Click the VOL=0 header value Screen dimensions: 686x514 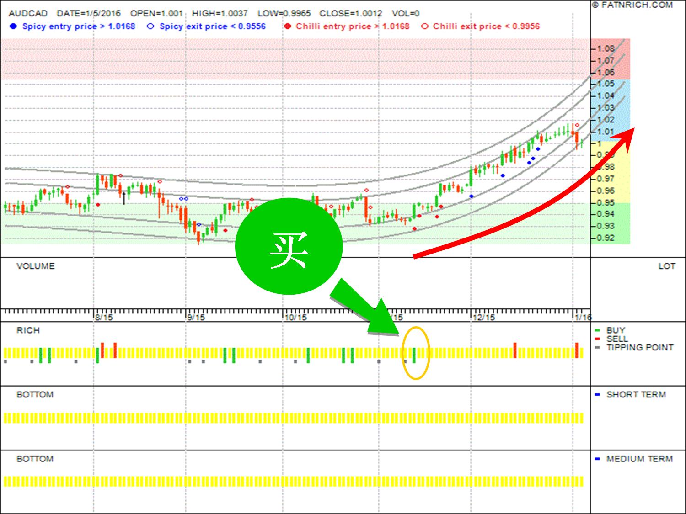[x=406, y=13]
